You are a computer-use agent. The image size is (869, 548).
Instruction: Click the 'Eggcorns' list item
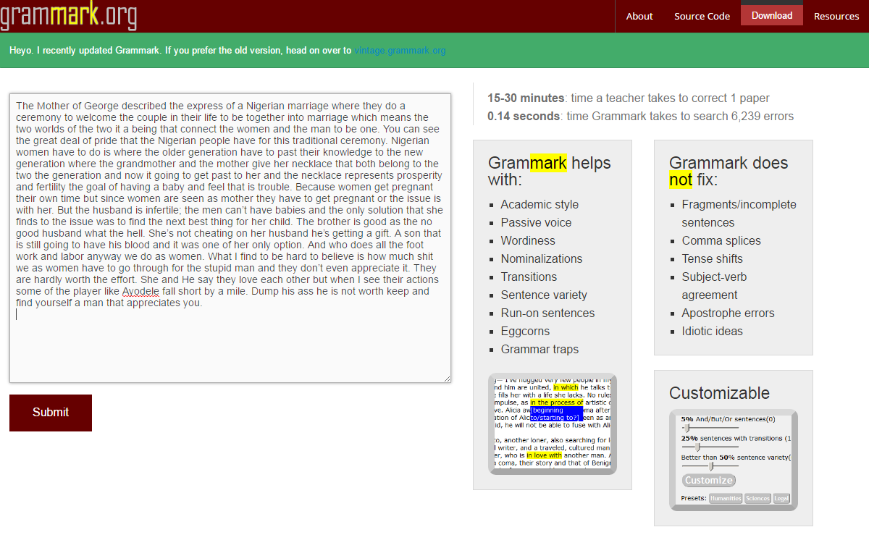point(525,331)
